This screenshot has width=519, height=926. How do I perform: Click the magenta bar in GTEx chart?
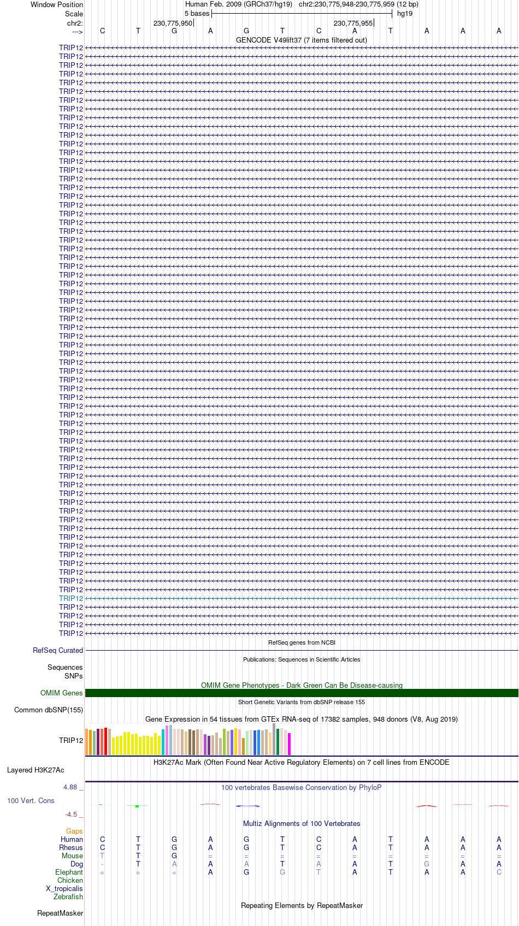(290, 744)
